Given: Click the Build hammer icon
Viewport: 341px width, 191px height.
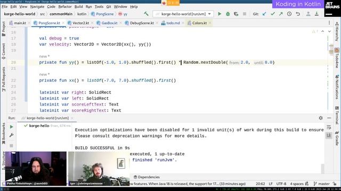Looking at the screenshot, I should pyautogui.click(x=146, y=14).
